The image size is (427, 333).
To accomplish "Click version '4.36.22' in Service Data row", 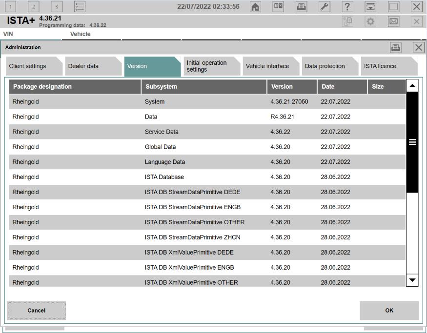I will (x=280, y=132).
